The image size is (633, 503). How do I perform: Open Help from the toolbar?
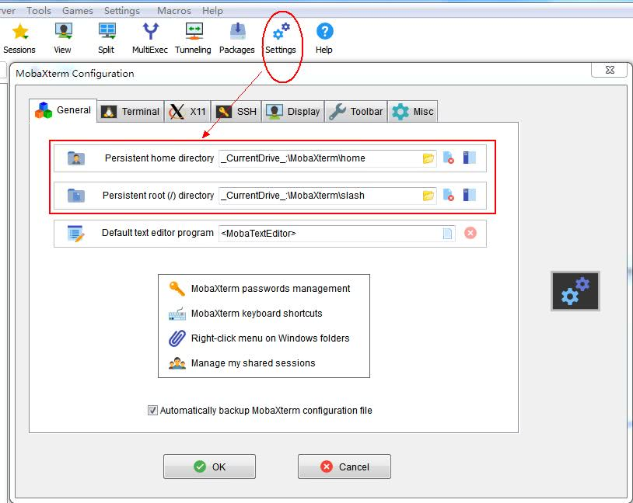324,39
